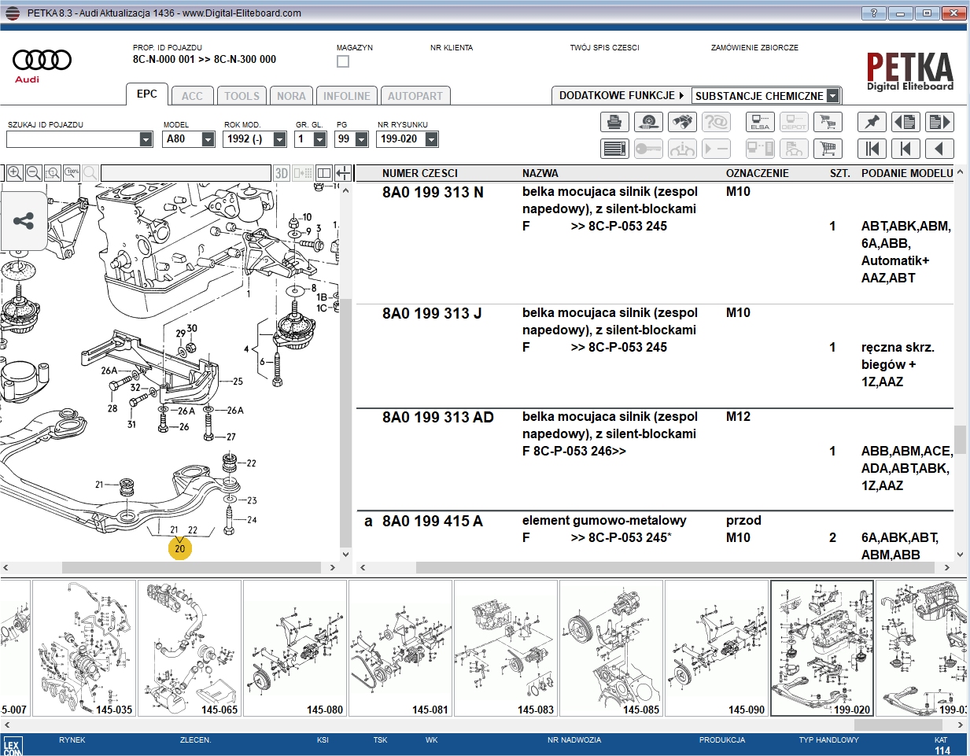Click the diagram horizontal scrollbar thumb
This screenshot has width=970, height=756.
coord(191,567)
